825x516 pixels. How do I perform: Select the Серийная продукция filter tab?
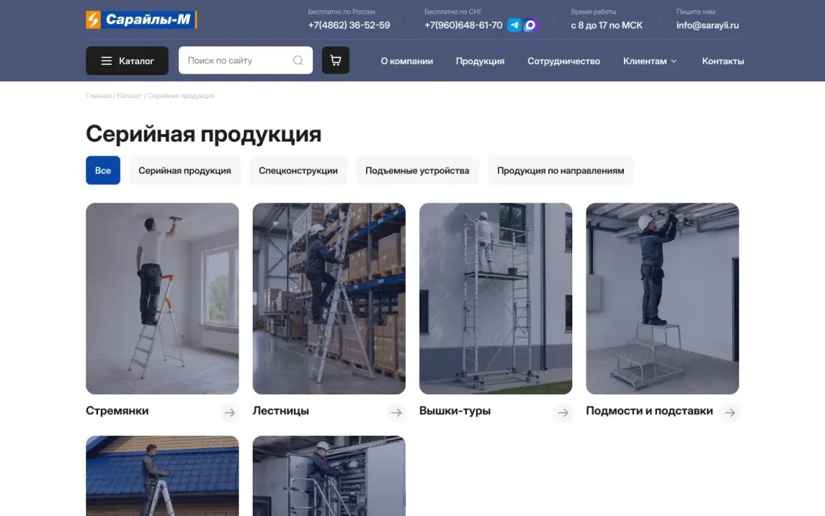point(185,170)
